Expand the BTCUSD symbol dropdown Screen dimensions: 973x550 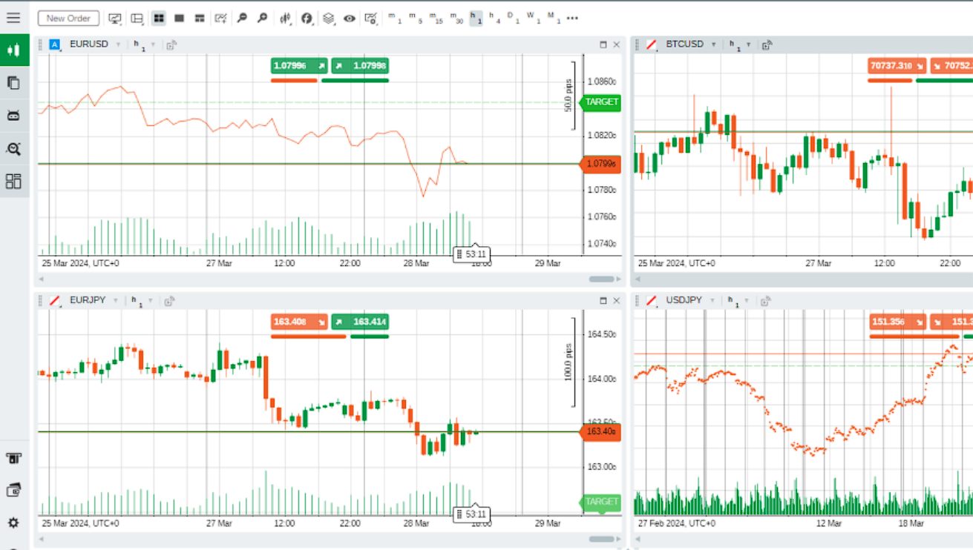713,44
